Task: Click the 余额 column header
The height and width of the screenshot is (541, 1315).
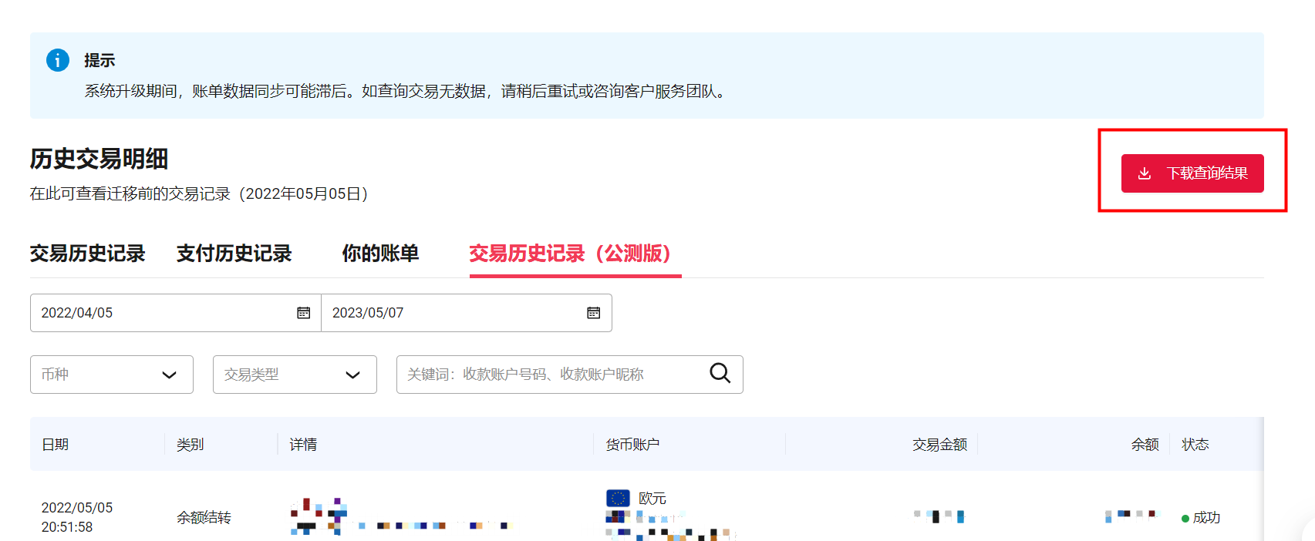Action: pyautogui.click(x=1145, y=445)
